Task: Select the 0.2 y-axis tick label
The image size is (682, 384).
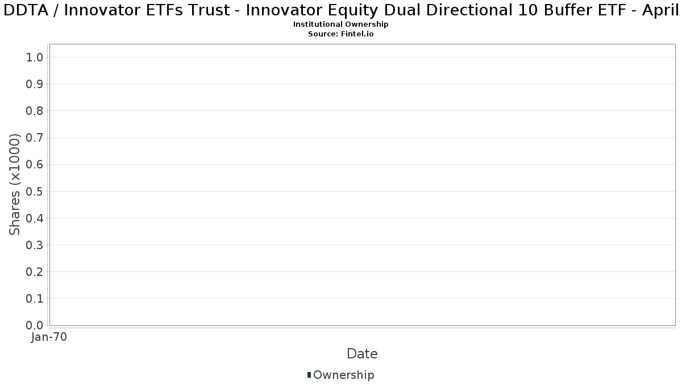Action: click(x=35, y=272)
